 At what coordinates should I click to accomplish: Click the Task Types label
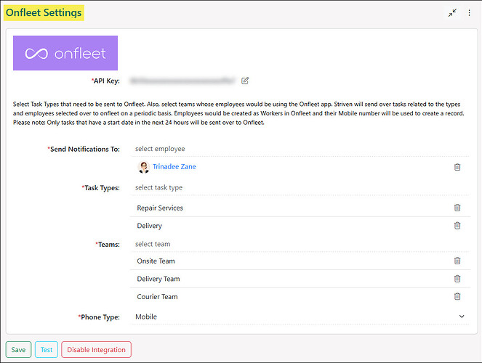click(101, 188)
